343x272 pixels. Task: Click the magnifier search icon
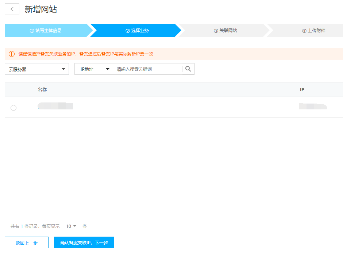188,69
